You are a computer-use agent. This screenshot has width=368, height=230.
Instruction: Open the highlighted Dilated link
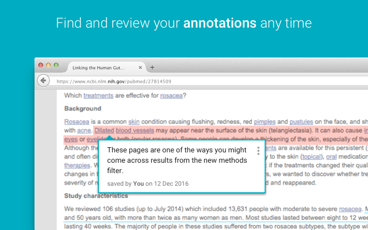104,131
